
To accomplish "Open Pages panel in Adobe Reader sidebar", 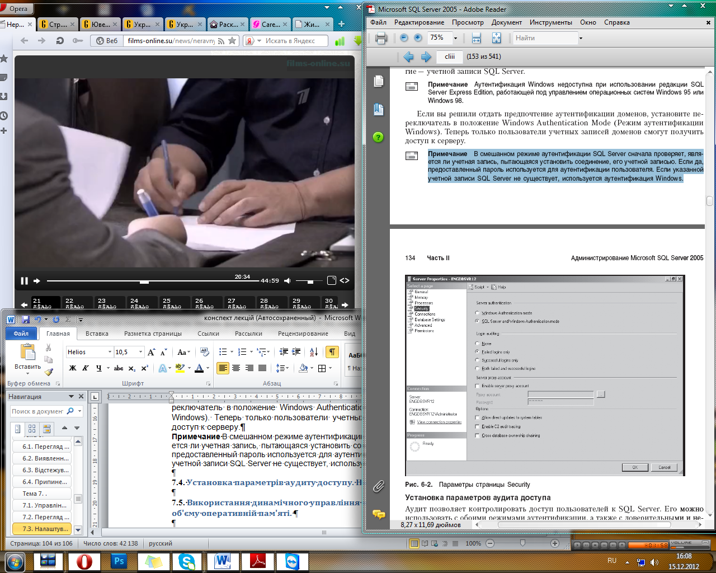I will click(x=379, y=81).
